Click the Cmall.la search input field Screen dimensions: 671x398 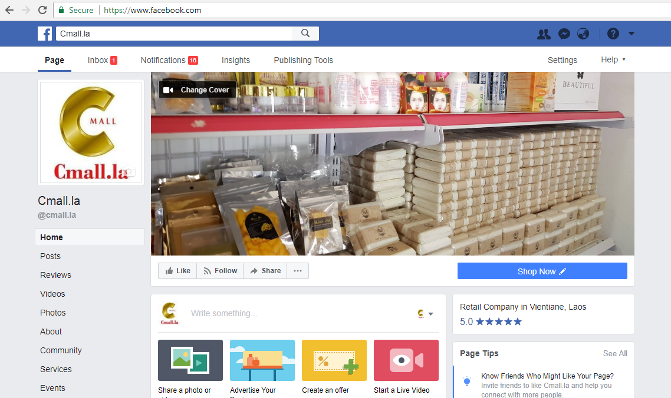(x=174, y=34)
